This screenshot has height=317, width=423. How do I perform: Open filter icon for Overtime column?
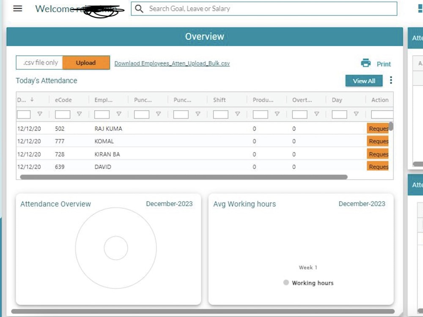(x=317, y=114)
